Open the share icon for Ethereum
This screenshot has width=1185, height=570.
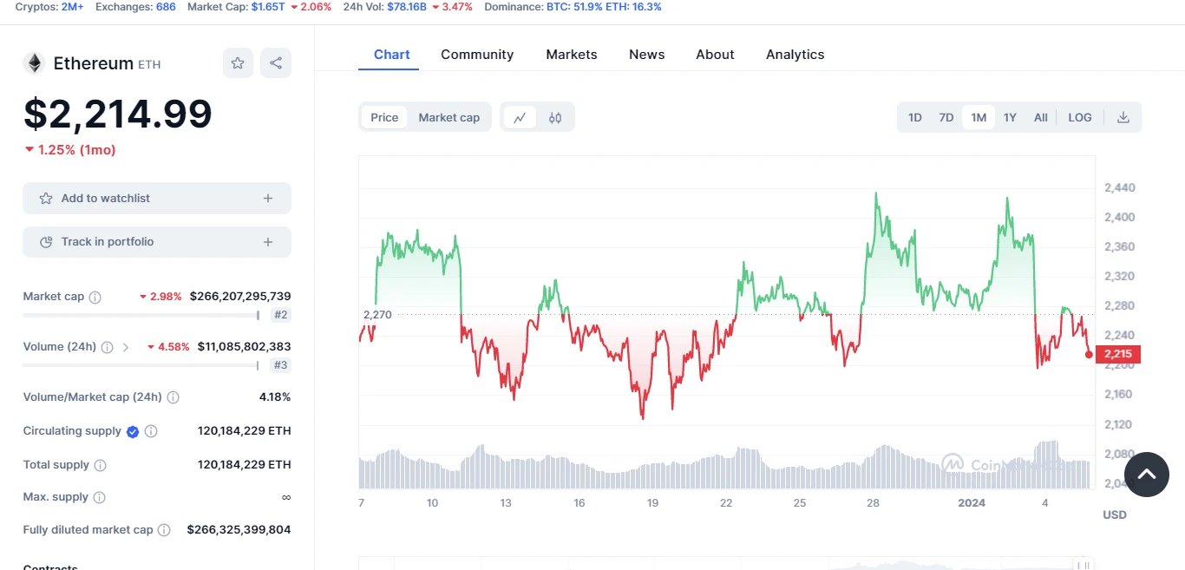[x=276, y=63]
